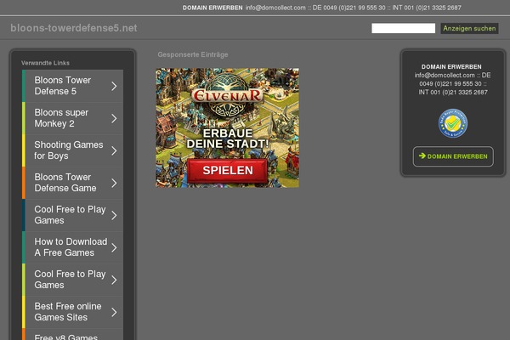Viewport: 510px width, 340px height.
Task: Click chevron beside Bloons Tower Defense Game
Action: coord(114,183)
